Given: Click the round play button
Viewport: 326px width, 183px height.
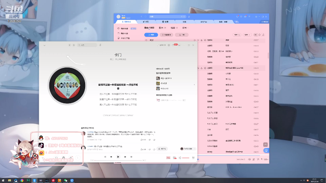Looking at the screenshot, I should click(118, 157).
